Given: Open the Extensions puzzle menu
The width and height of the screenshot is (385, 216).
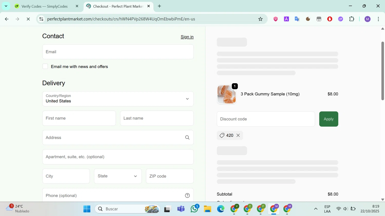Looking at the screenshot, I should click(352, 19).
